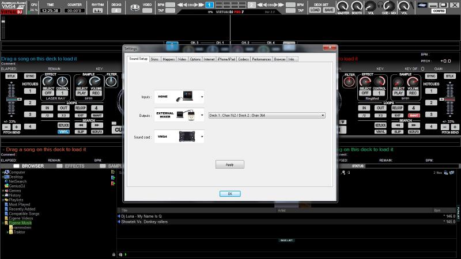Click left deck search rewind button

pyautogui.click(x=80, y=125)
